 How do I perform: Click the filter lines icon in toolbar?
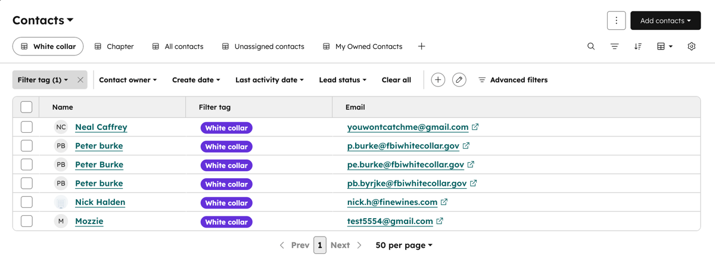(614, 46)
